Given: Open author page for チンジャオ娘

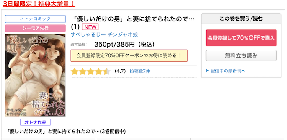Looking at the screenshot, I should click(x=123, y=35).
